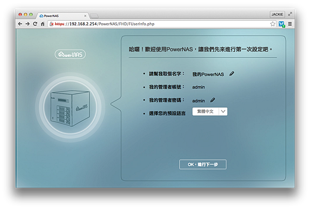Image resolution: width=310 pixels, height=209 pixels.
Task: Toggle fullscreen with the expand arrows
Action: [290, 14]
